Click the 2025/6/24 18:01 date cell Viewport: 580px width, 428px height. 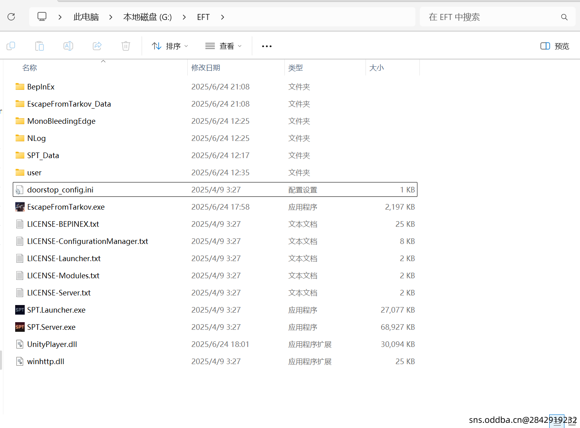tap(220, 344)
